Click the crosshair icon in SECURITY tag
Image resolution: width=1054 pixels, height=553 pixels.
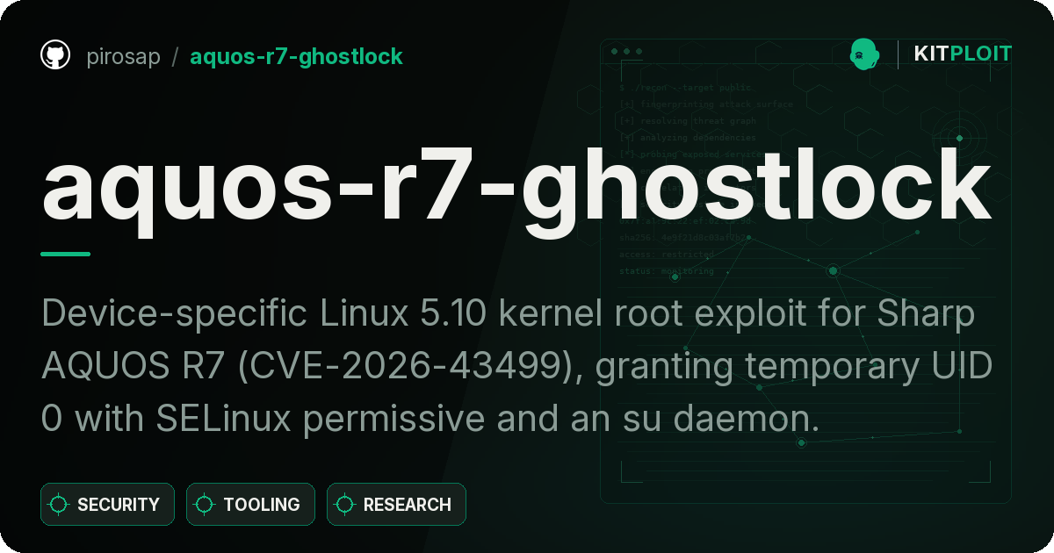point(59,505)
